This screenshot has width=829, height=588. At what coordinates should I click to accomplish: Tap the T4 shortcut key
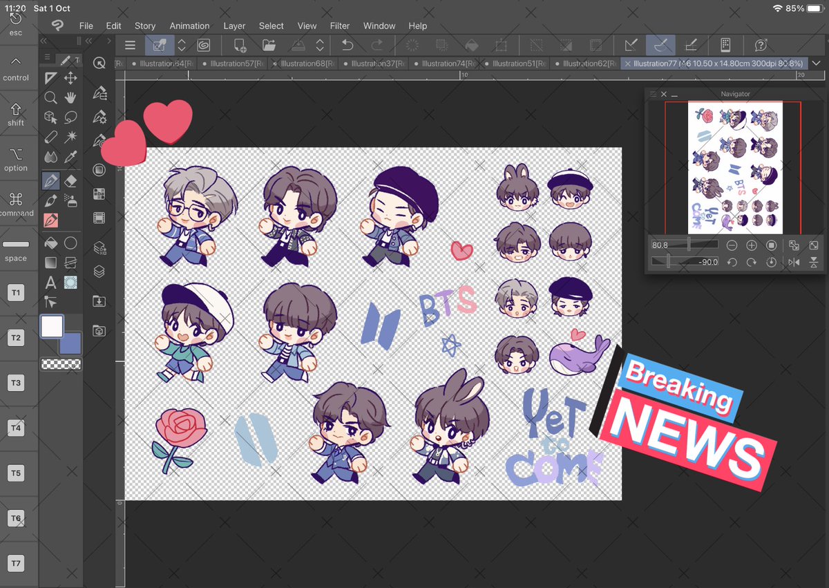pos(16,428)
